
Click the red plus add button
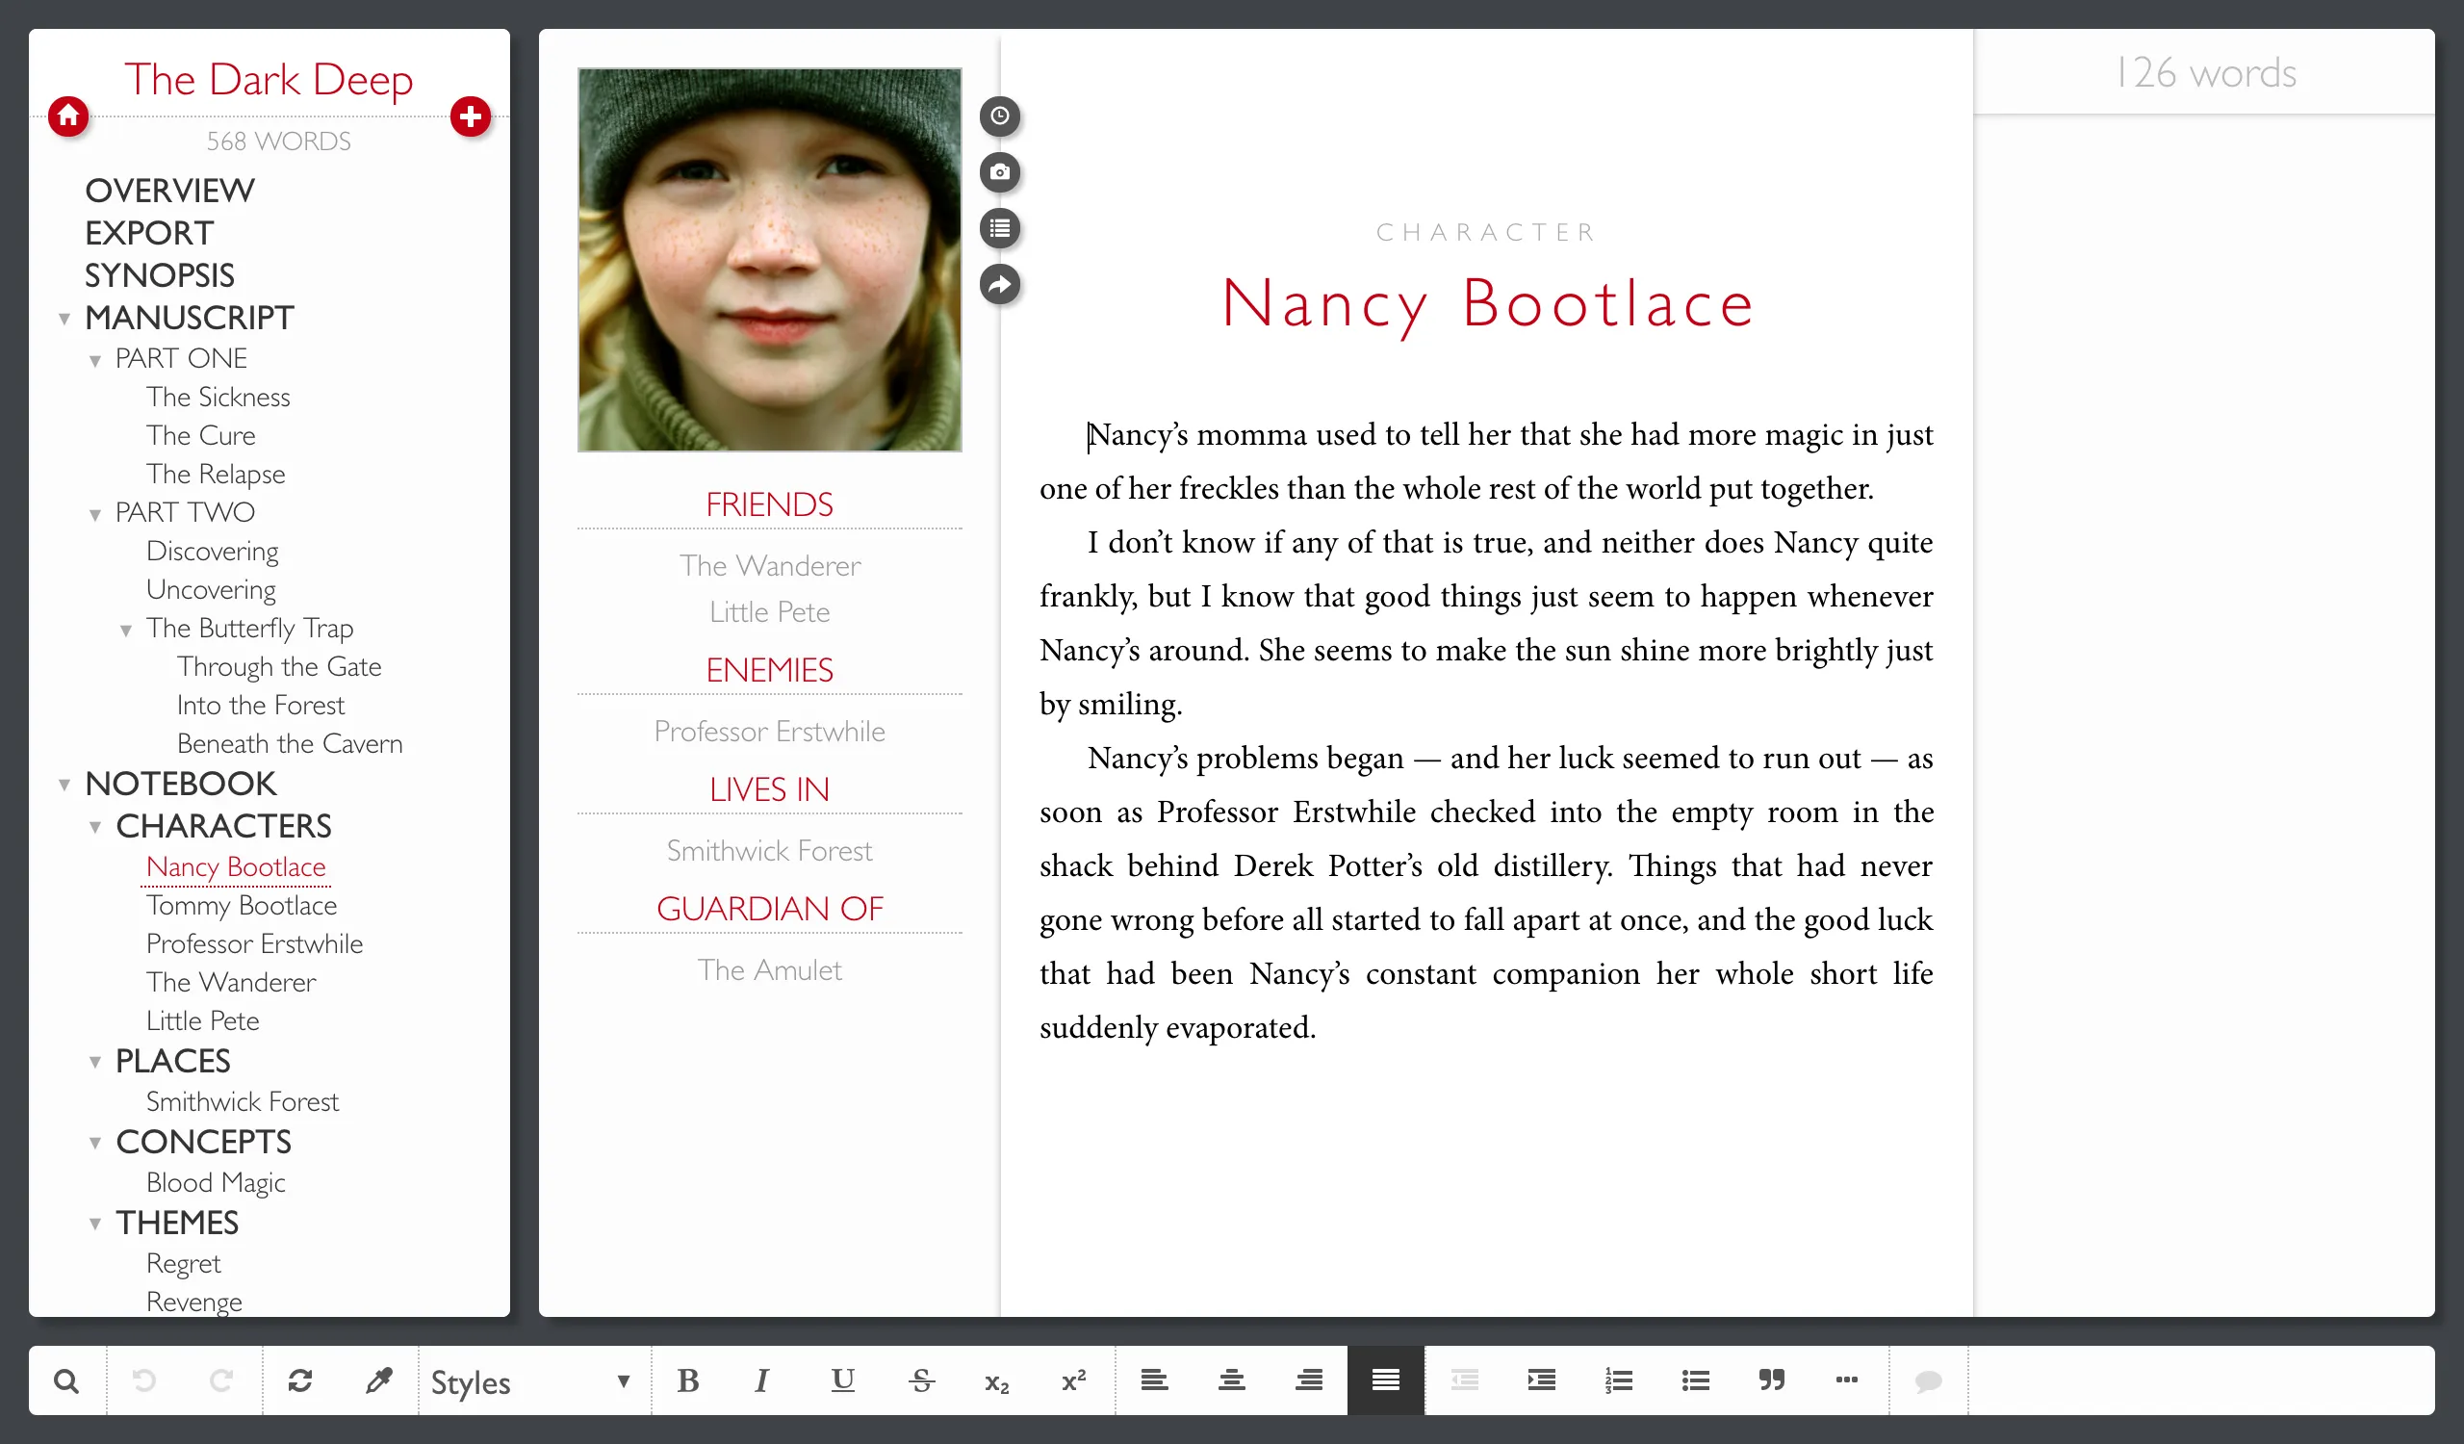471,116
